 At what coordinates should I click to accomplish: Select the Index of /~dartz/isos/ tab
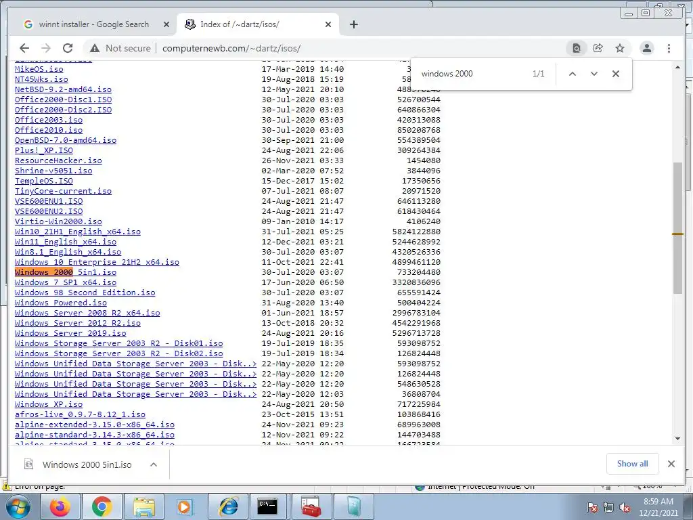(x=258, y=24)
